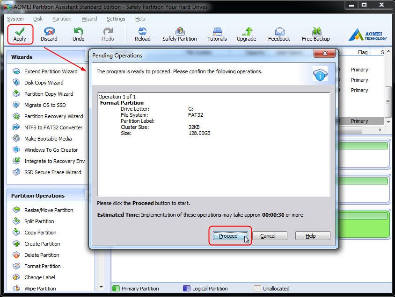
Task: Click Cancel in Pending Operations dialog
Action: pyautogui.click(x=270, y=236)
